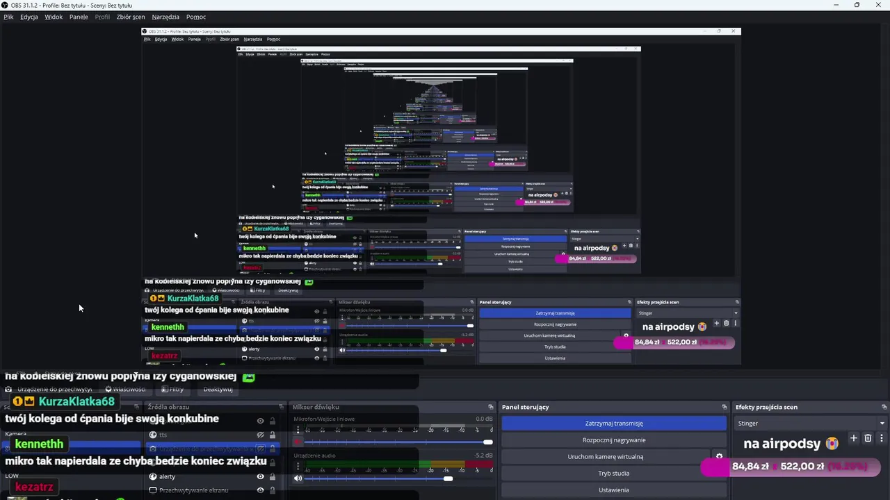Open virtual camera settings gear
This screenshot has width=890, height=500.
[719, 457]
